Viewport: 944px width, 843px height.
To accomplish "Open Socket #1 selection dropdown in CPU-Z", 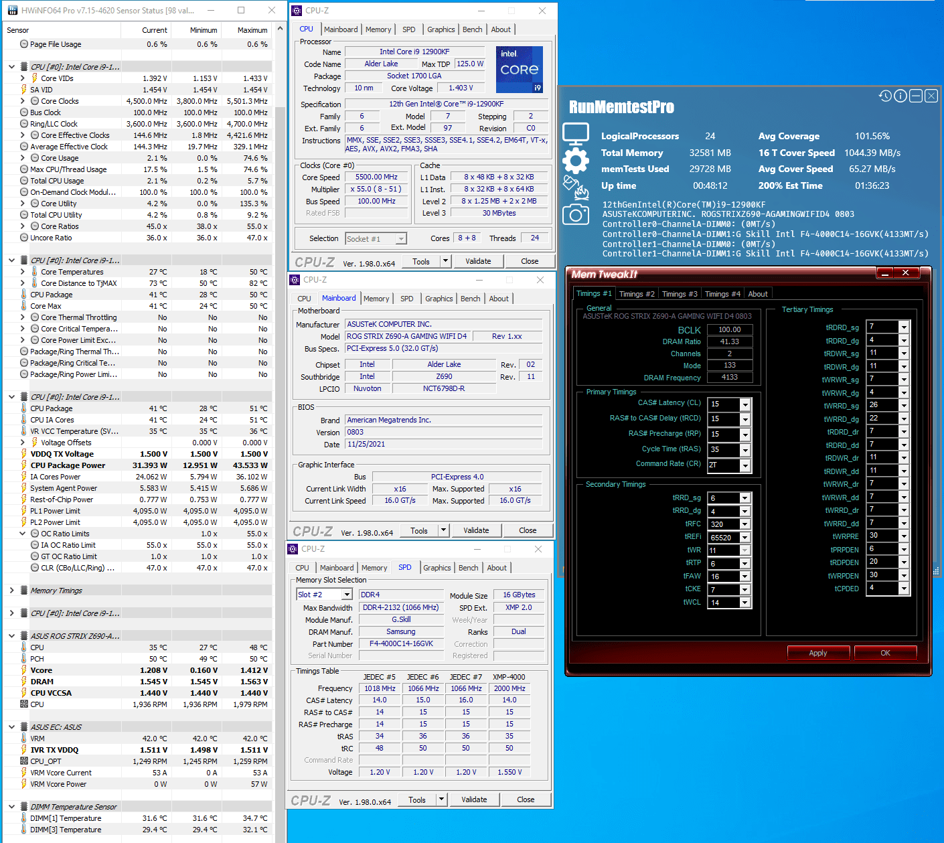I will [376, 239].
